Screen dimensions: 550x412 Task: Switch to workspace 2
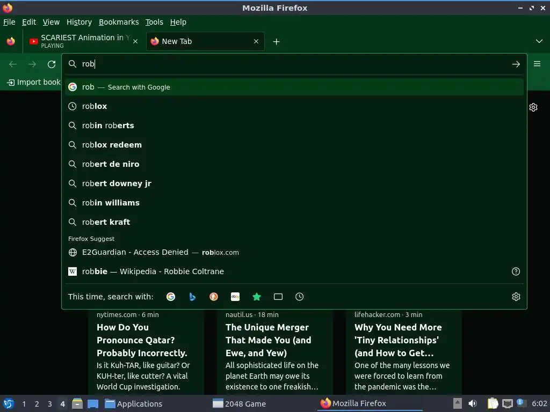pyautogui.click(x=37, y=404)
